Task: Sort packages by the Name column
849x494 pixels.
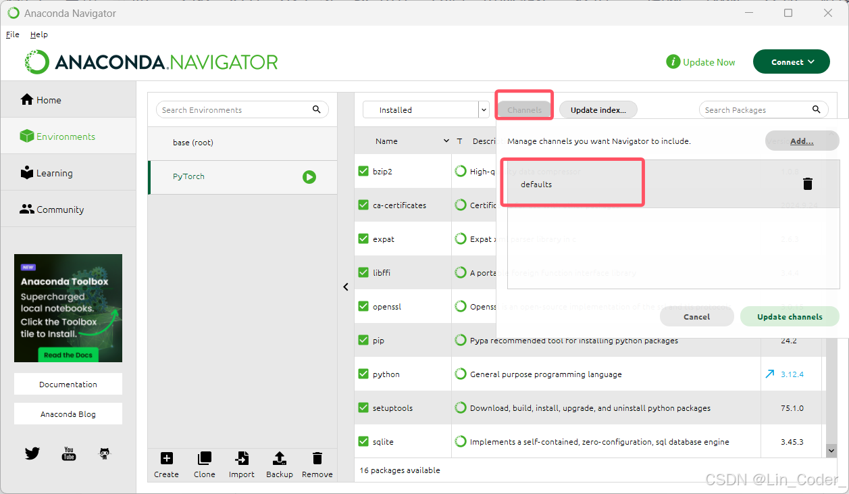Action: click(x=403, y=141)
